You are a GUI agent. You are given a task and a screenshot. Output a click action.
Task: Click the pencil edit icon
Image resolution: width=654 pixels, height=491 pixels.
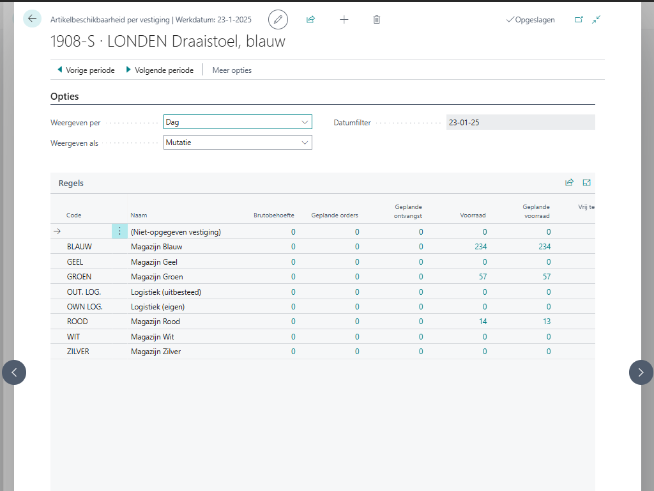[x=278, y=20]
